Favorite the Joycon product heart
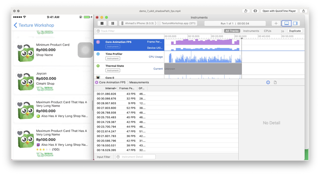The width and height of the screenshot is (320, 175). click(x=20, y=75)
